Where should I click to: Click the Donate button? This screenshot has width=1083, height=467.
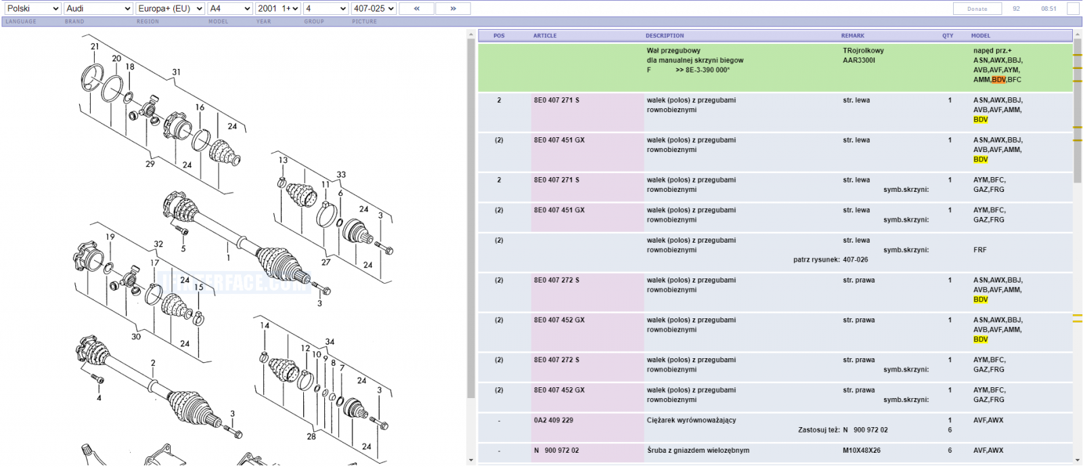click(x=977, y=9)
